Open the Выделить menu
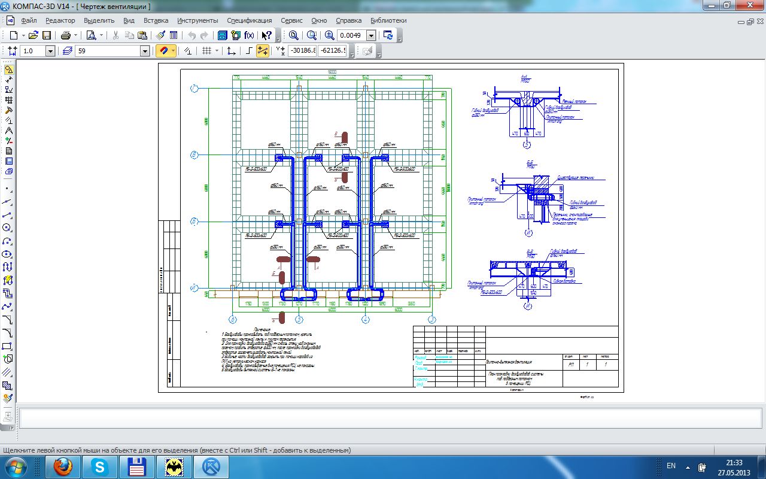Image resolution: width=766 pixels, height=479 pixels. click(99, 20)
